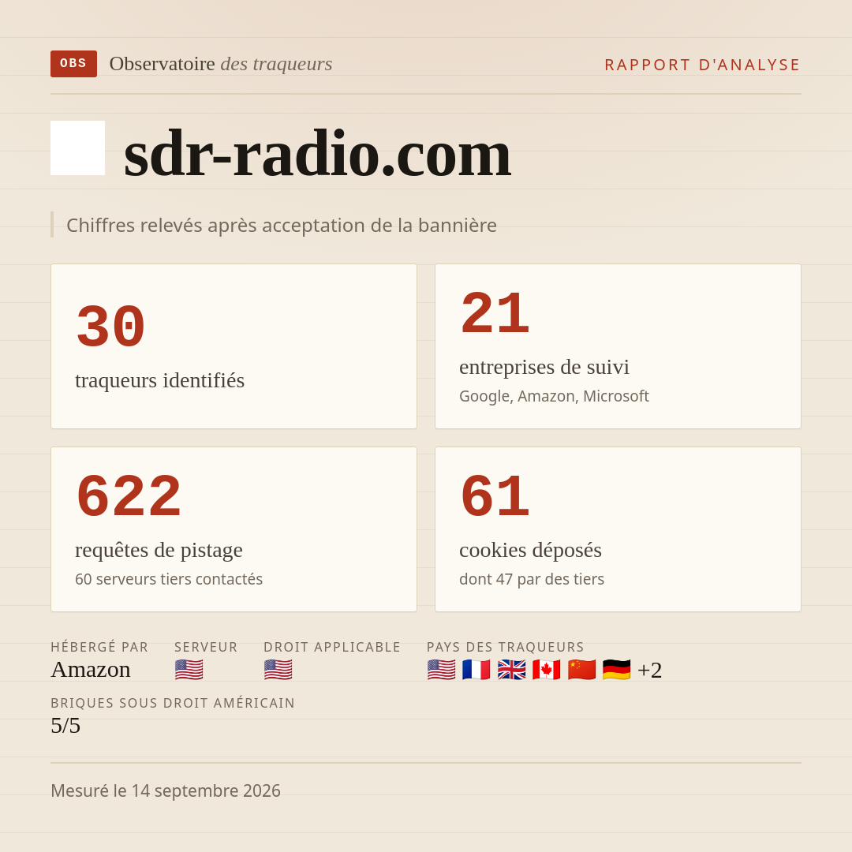Click the UK flag in tracker countries
This screenshot has width=852, height=852.
[x=511, y=670]
